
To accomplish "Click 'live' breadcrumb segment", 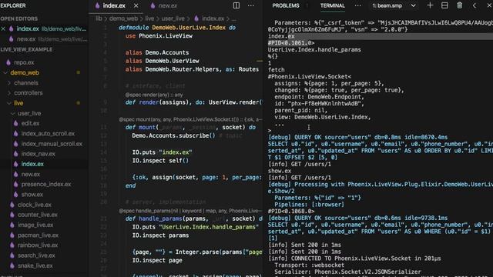I will 149,18.
